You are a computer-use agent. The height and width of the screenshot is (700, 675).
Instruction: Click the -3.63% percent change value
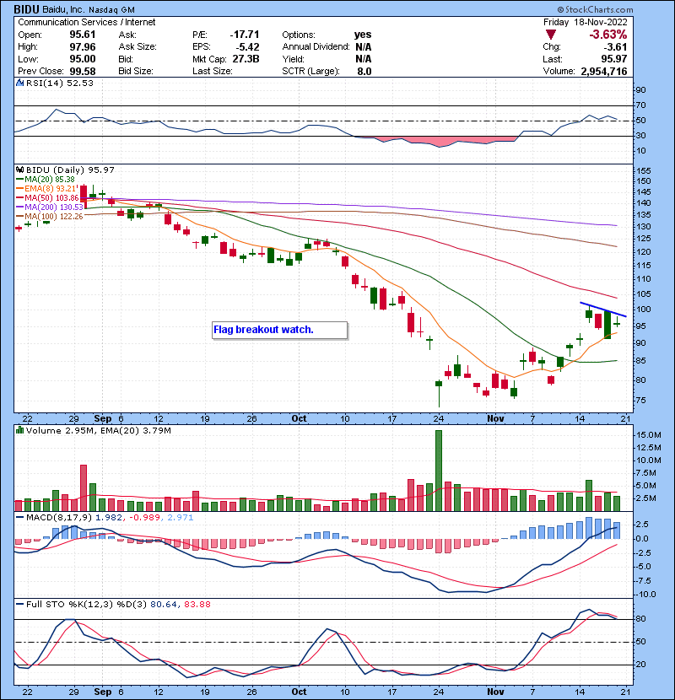[608, 35]
